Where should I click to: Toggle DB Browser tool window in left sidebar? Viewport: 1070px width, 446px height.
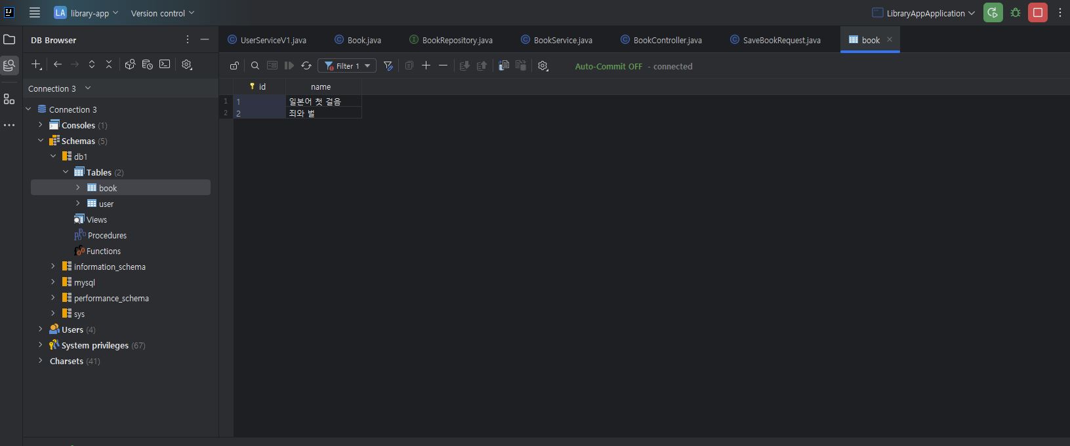pyautogui.click(x=9, y=65)
